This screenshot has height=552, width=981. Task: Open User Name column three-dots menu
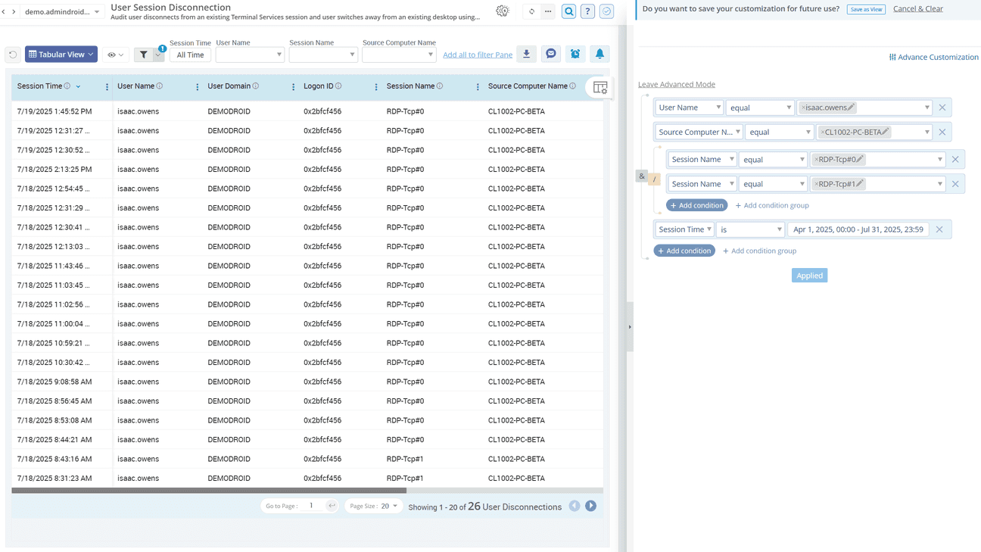pos(198,87)
